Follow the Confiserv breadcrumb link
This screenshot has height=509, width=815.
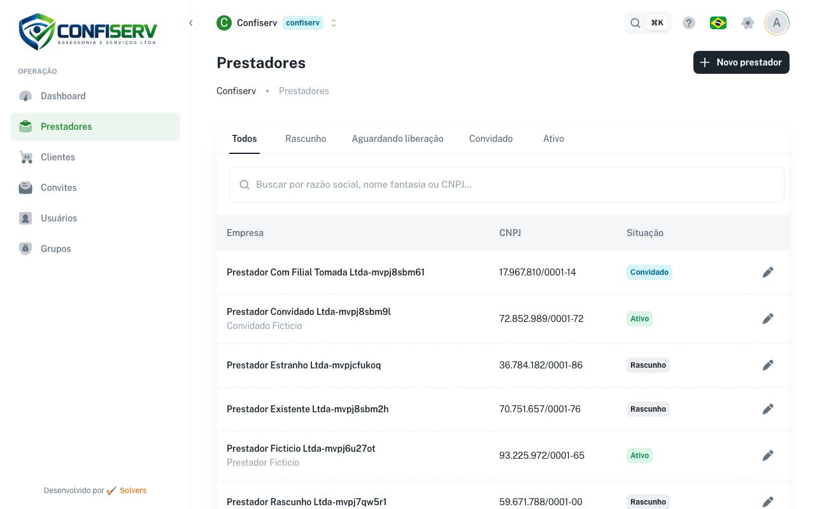click(236, 91)
